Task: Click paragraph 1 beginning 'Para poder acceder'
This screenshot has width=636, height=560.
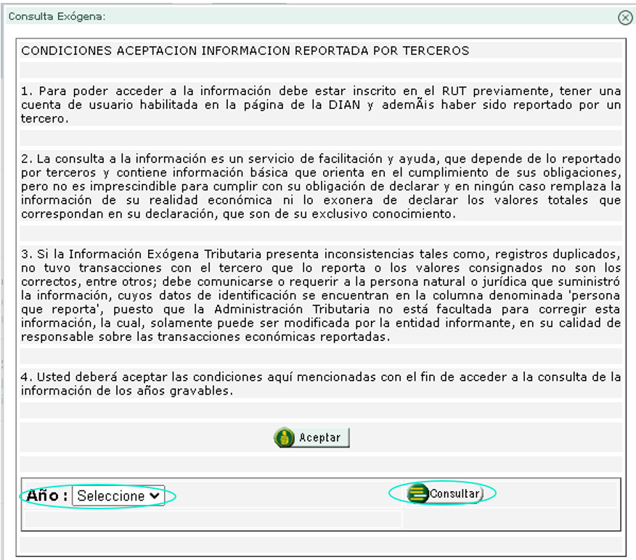Action: [321, 104]
